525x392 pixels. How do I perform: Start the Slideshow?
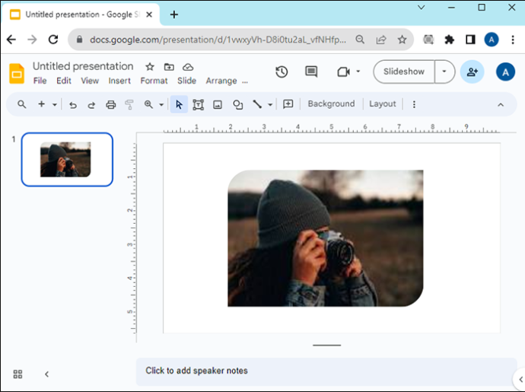(404, 72)
